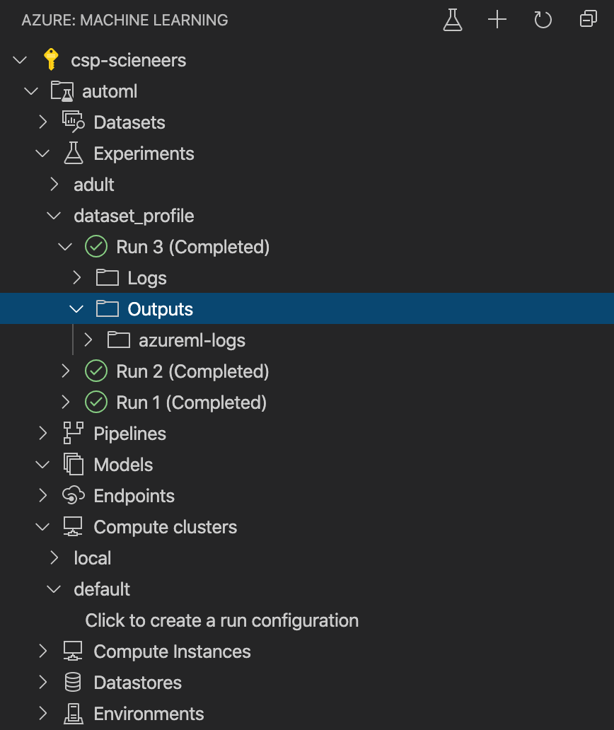The image size is (614, 730).
Task: Click the Datastores database icon
Action: coord(73,682)
